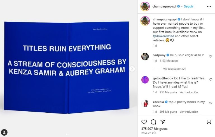This screenshot has height=137, width=215.
Task: Open three-dot more options menu
Action: 209,6
